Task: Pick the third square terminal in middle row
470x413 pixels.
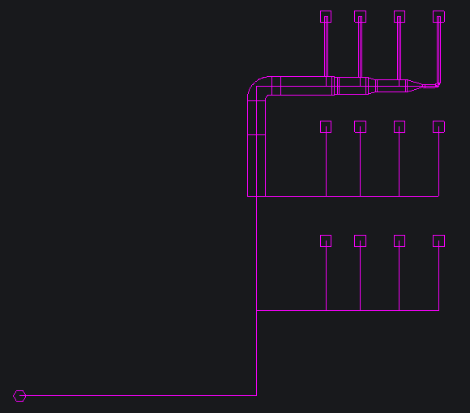Action: click(x=399, y=126)
